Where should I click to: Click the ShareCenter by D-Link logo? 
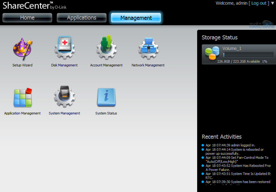pyautogui.click(x=34, y=6)
